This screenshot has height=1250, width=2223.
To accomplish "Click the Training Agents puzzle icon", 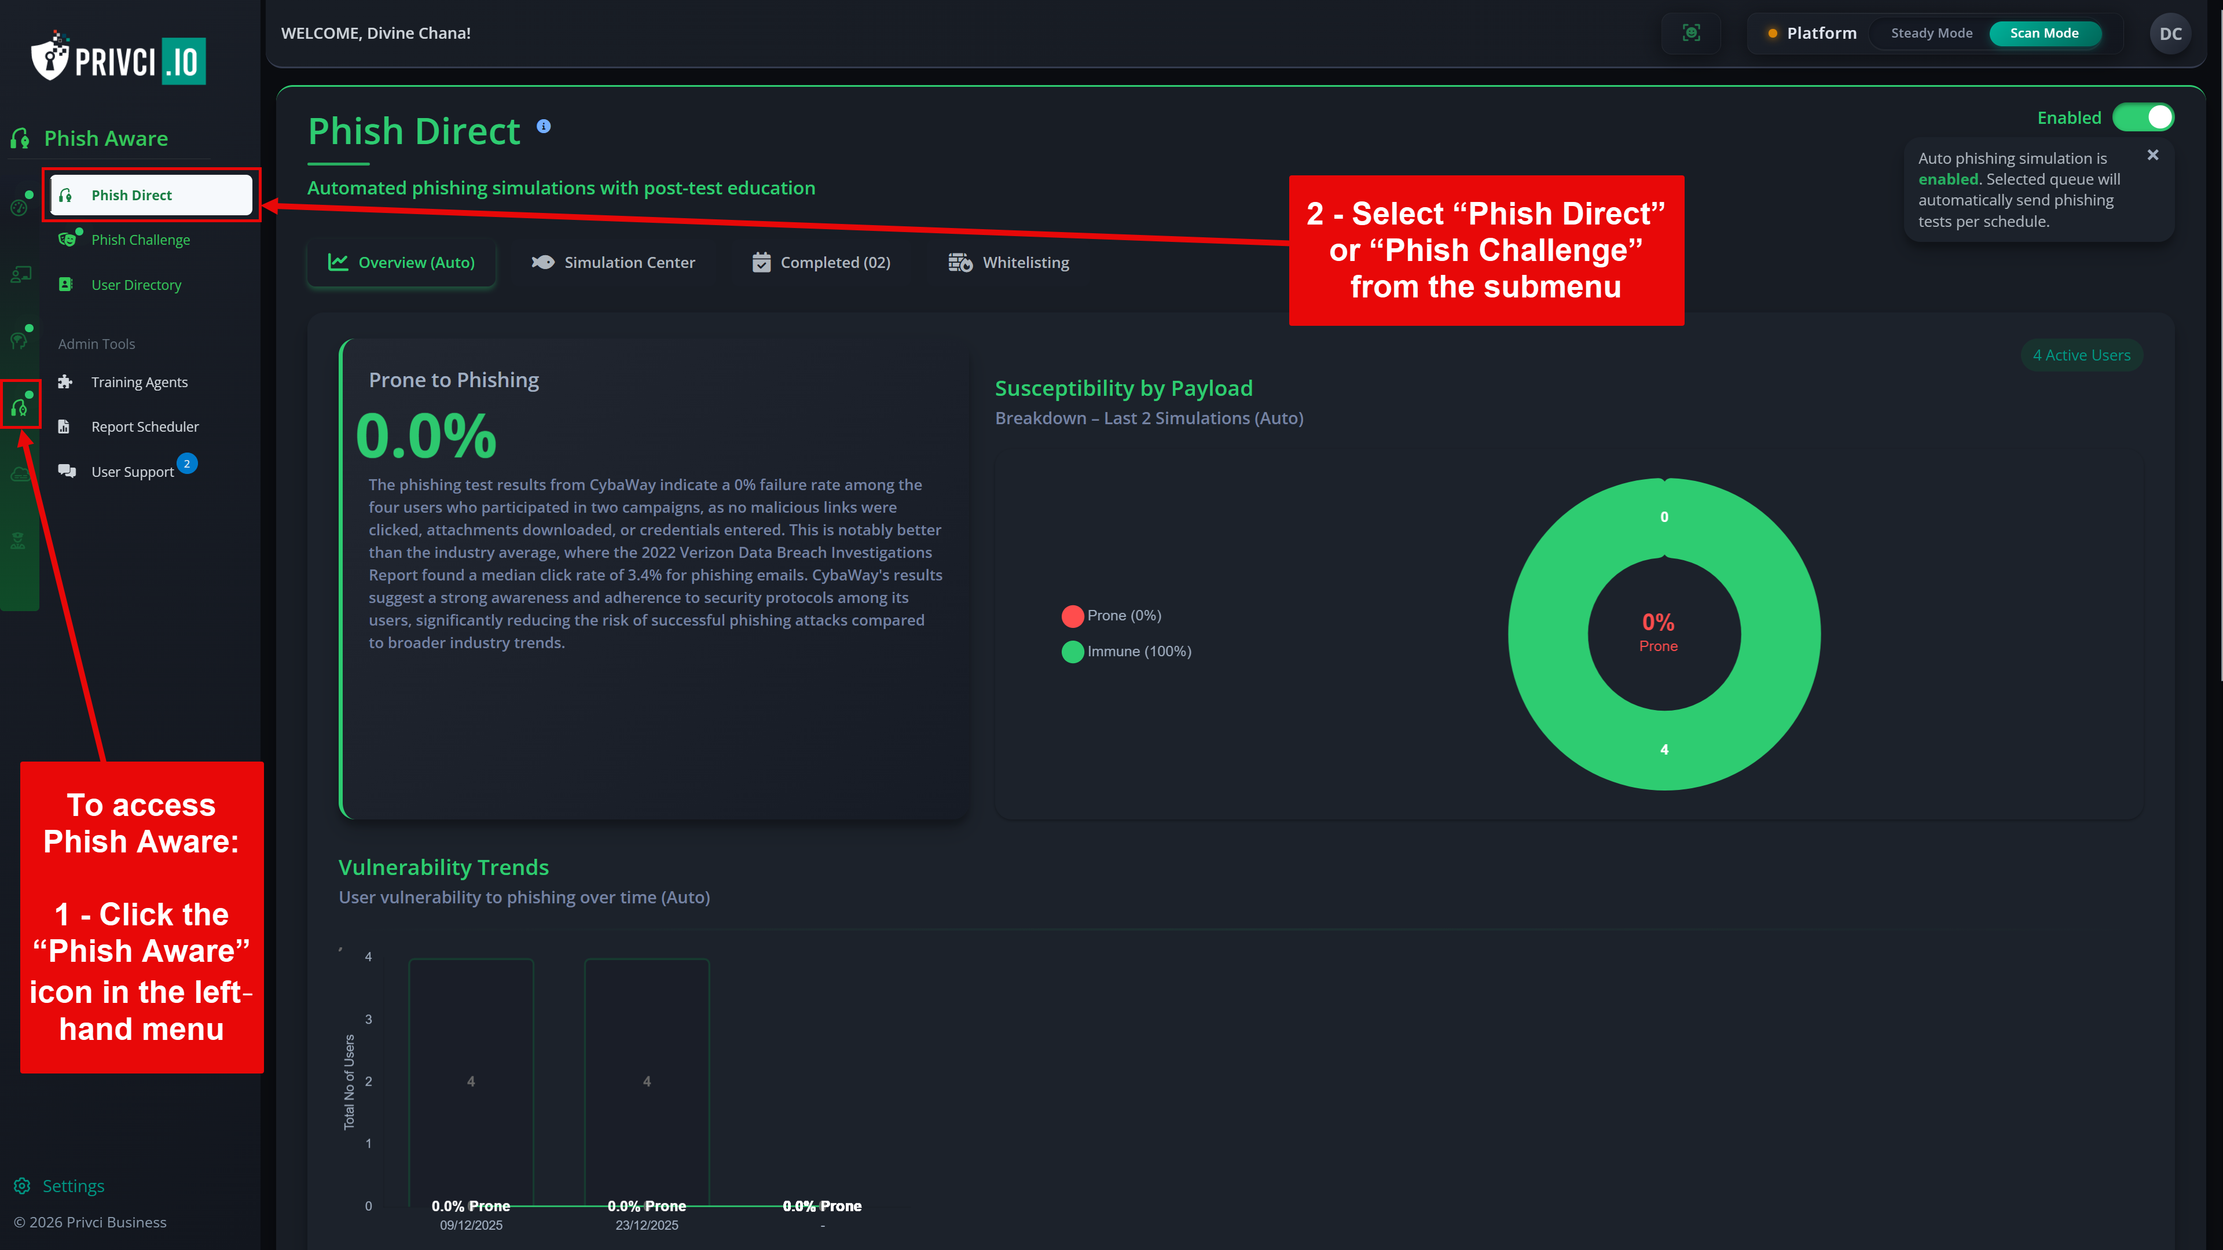I will [x=65, y=381].
